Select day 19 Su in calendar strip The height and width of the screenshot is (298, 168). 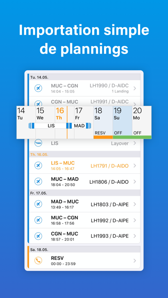coord(123,122)
